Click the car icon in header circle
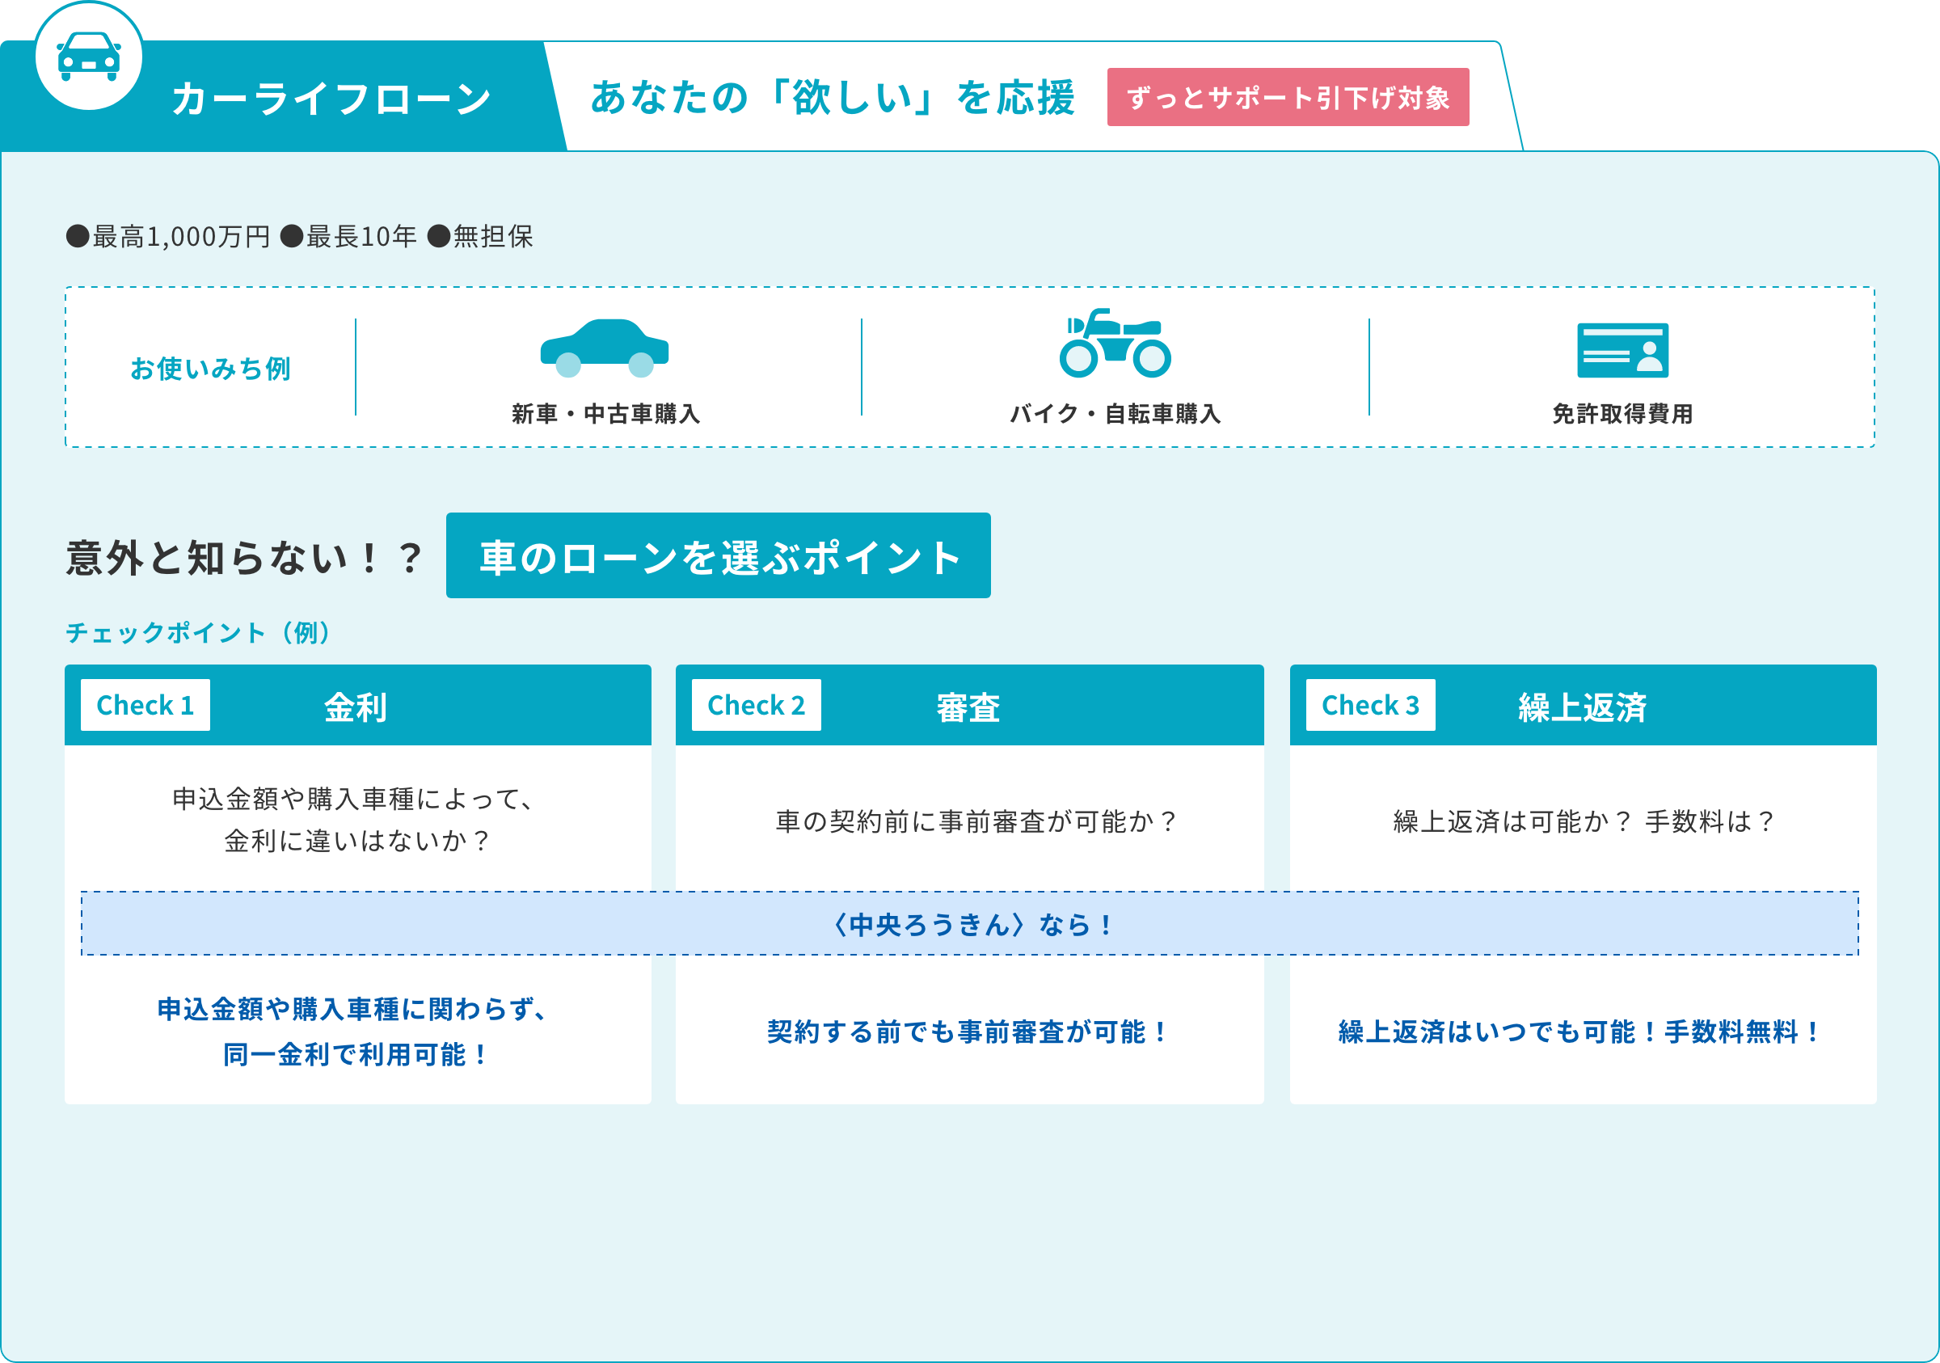Image resolution: width=1940 pixels, height=1363 pixels. [89, 57]
